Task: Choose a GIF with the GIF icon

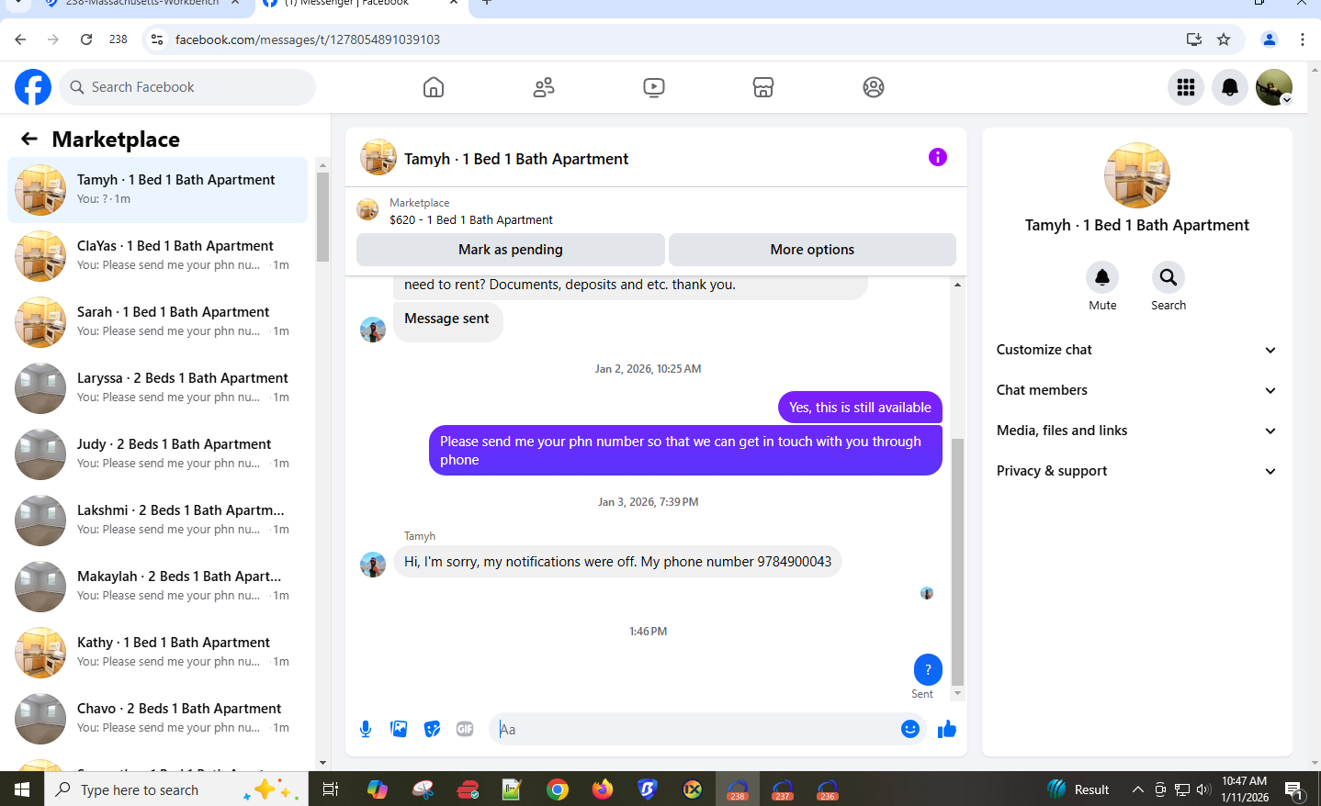Action: pyautogui.click(x=465, y=729)
